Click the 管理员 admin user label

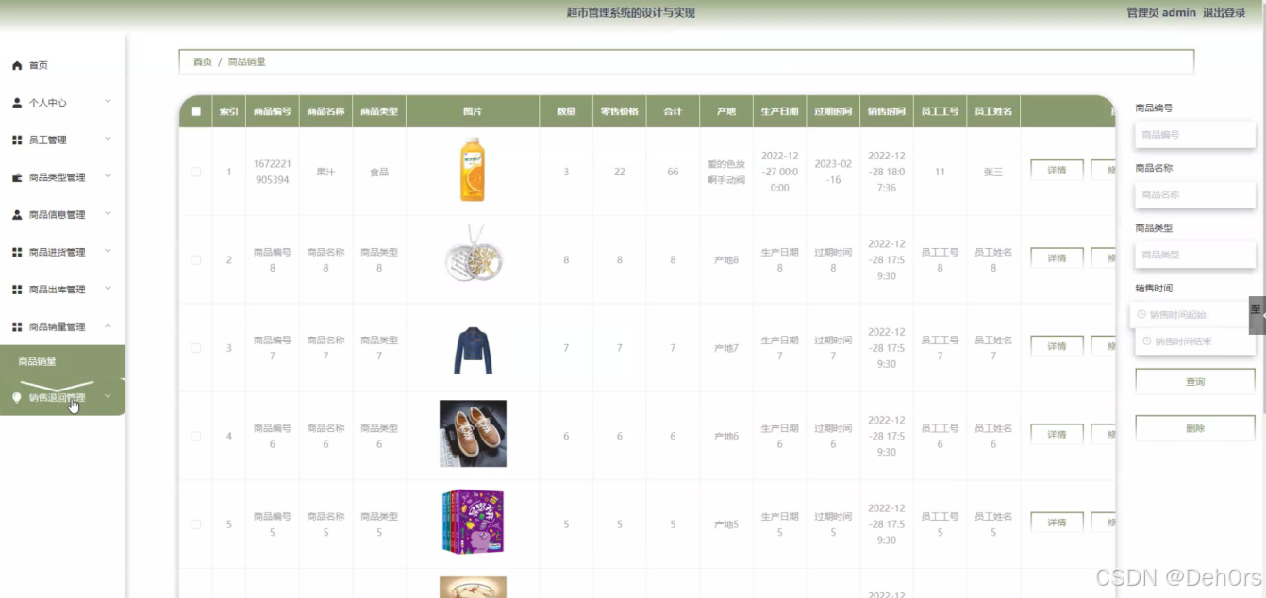click(1161, 13)
